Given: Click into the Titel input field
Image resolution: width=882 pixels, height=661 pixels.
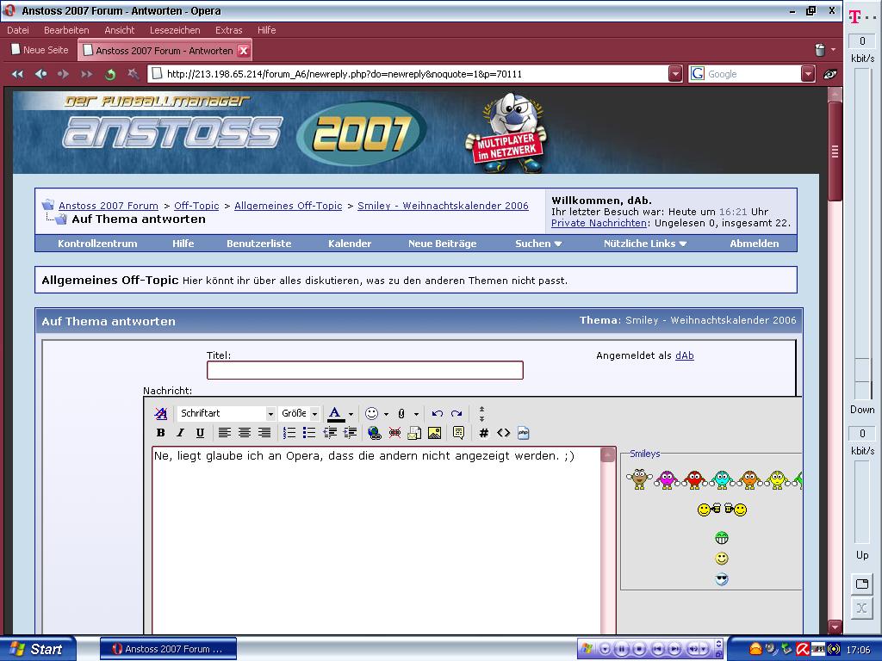Looking at the screenshot, I should click(x=365, y=370).
